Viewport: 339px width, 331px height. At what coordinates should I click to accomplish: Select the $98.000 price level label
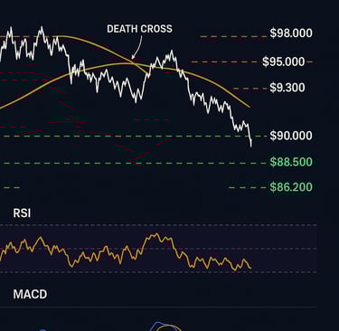[x=291, y=33]
